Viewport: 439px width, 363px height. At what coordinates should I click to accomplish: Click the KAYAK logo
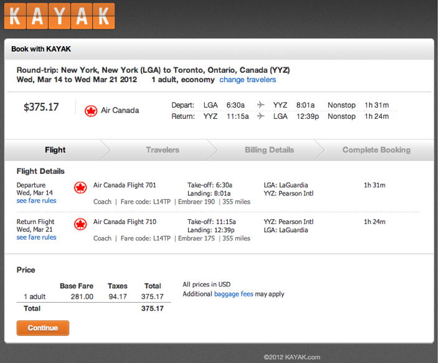click(x=59, y=16)
